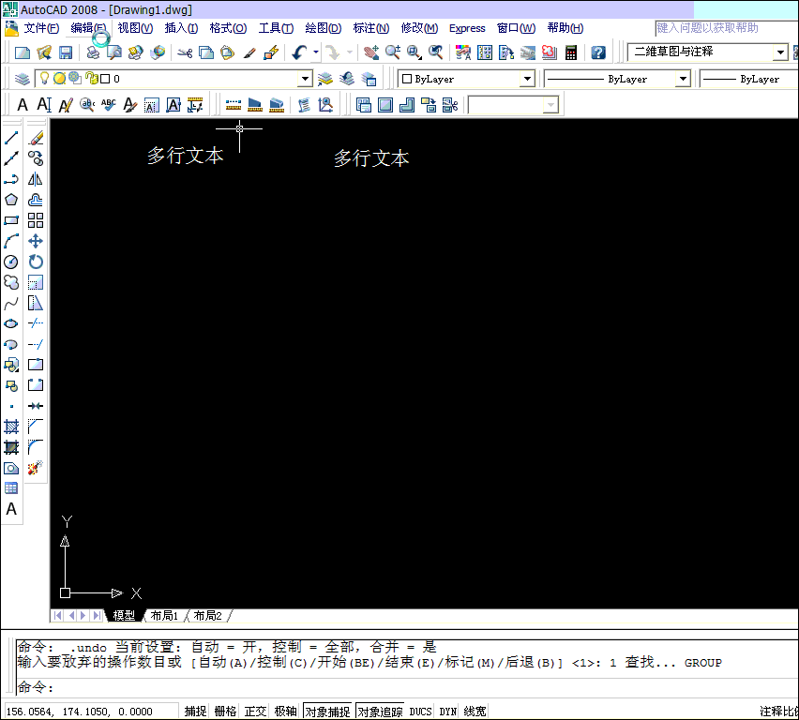Viewport: 799px width, 720px height.
Task: Toggle 正交 ortho mode in status bar
Action: (x=254, y=711)
